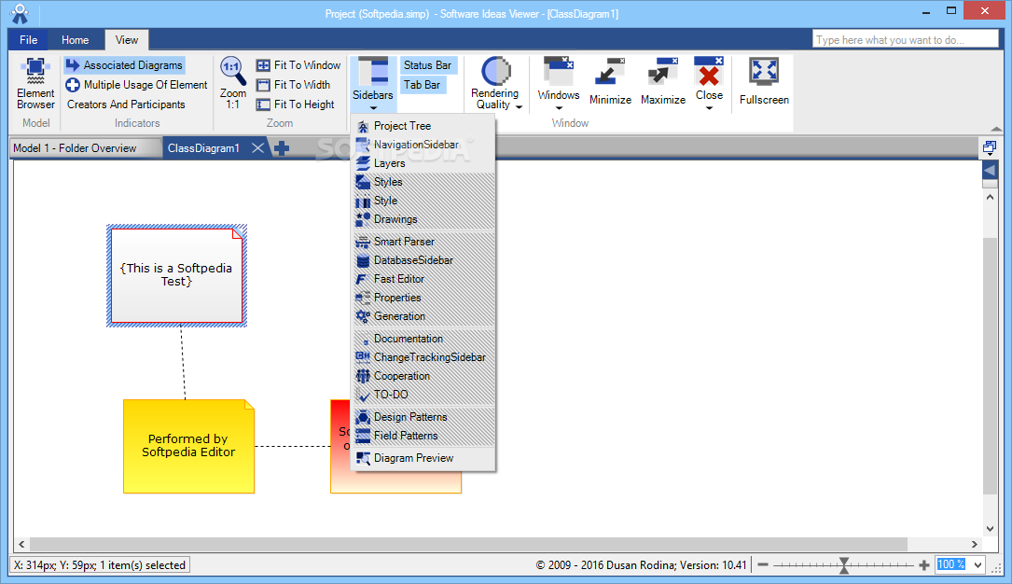Click the tab list icon at right of tab bar
The image size is (1012, 584).
point(990,148)
